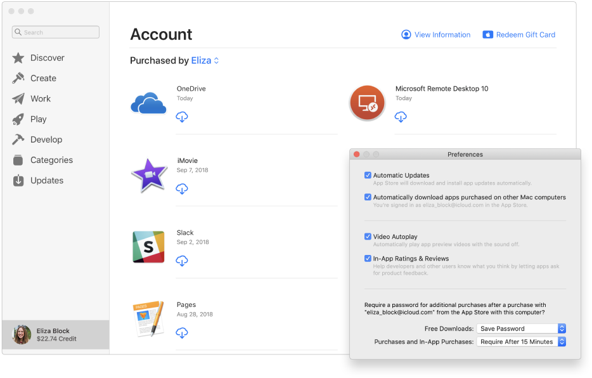Click the Discover star icon
This screenshot has width=592, height=378.
coord(18,58)
